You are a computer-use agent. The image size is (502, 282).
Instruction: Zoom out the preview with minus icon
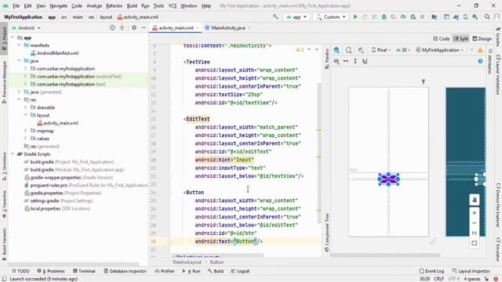pos(474,222)
